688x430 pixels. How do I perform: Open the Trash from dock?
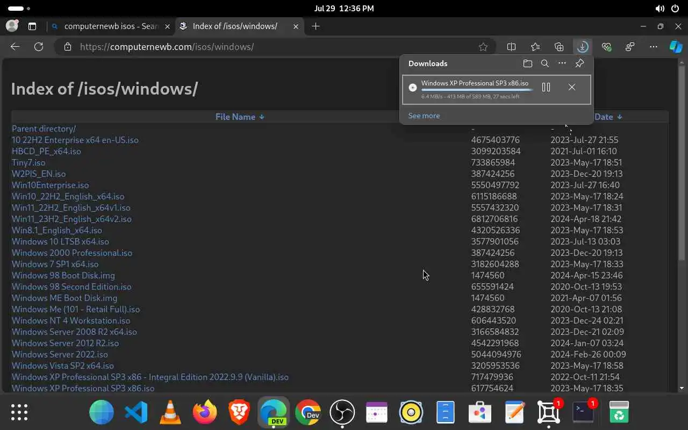[x=619, y=412]
